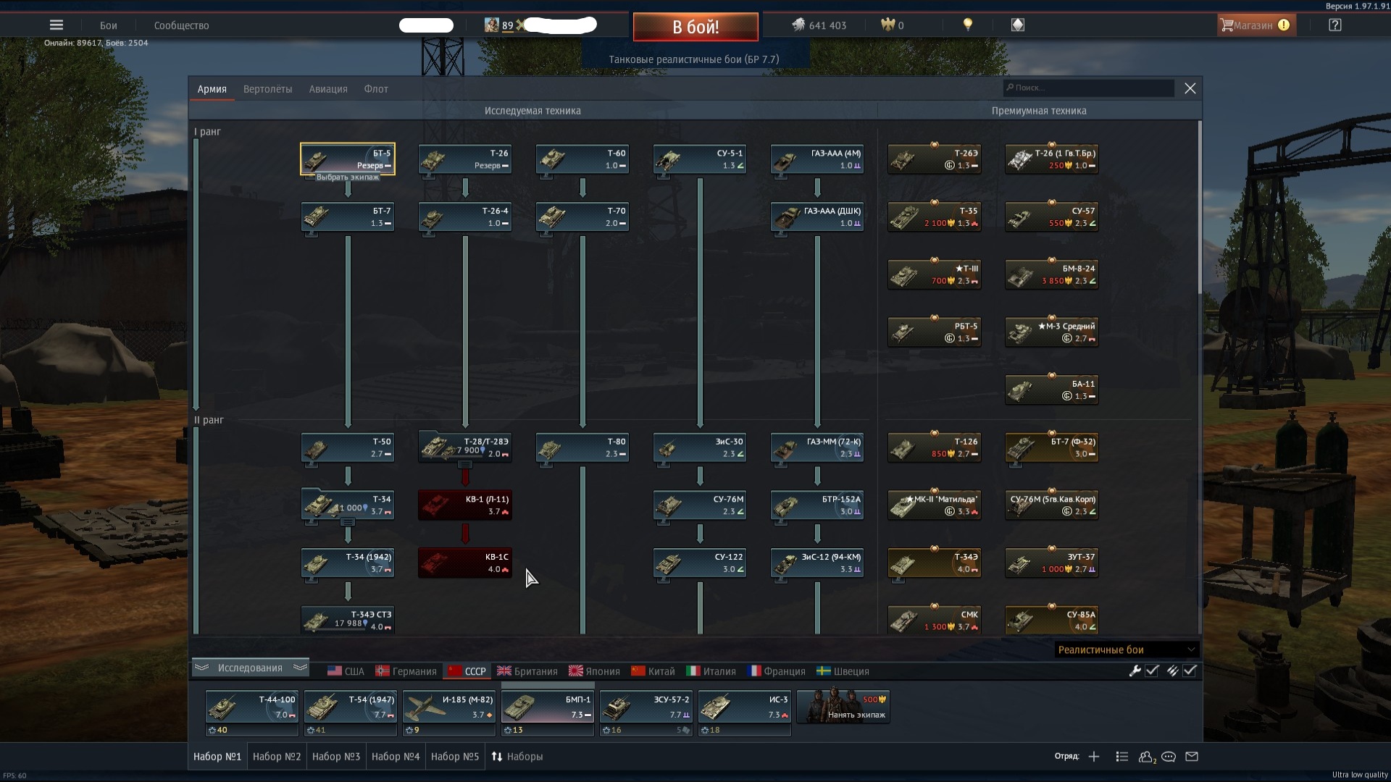Select the КВ-1 (Л-11) tank card
Screen dimensions: 1391x782
465,505
